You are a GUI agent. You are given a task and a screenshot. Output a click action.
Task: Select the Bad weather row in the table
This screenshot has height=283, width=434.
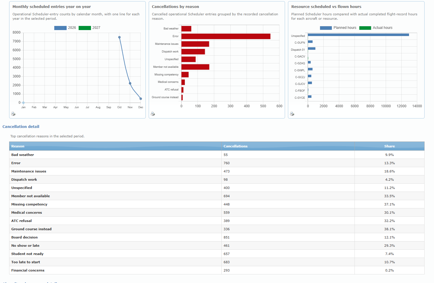point(217,155)
